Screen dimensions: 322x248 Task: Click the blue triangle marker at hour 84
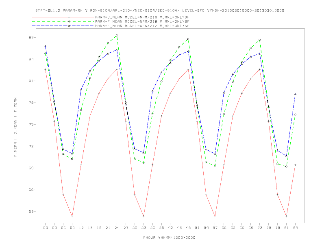(295, 94)
